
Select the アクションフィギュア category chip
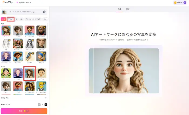[33, 19]
